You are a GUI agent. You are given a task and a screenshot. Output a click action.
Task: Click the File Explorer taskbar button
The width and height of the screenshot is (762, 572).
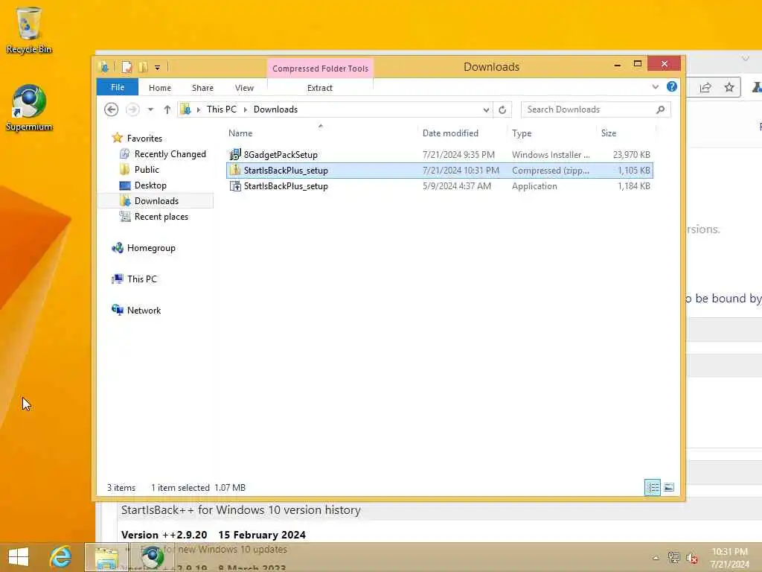(x=106, y=557)
